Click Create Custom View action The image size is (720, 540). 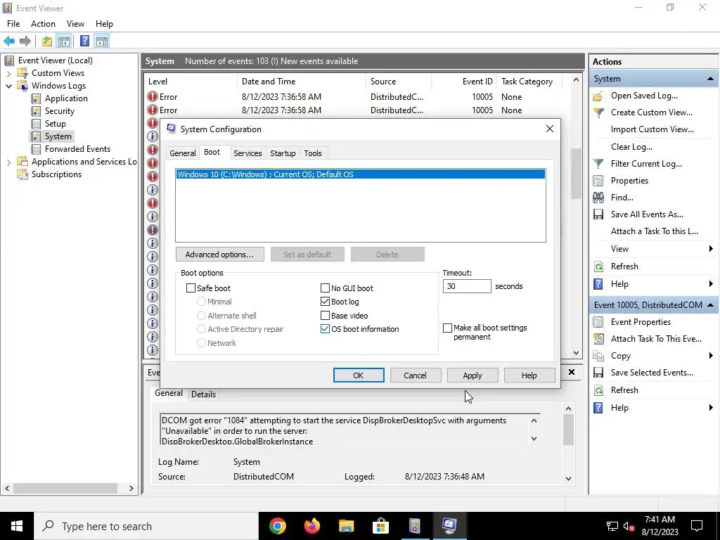click(651, 112)
